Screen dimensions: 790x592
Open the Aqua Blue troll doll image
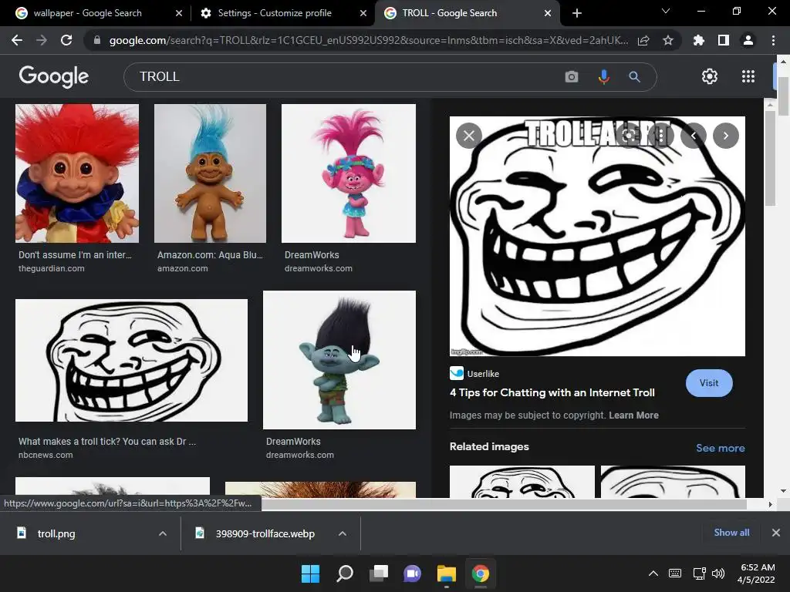point(210,173)
